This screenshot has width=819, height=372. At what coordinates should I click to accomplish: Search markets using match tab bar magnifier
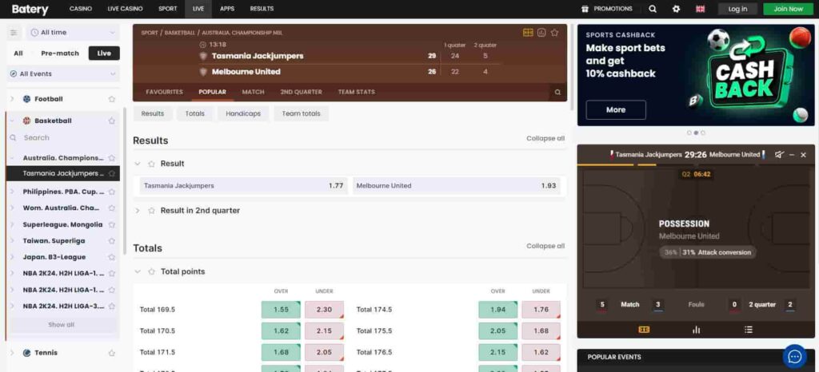pyautogui.click(x=557, y=93)
